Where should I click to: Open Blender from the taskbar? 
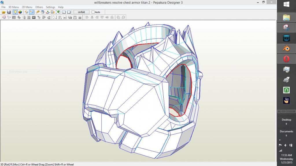(x=286, y=49)
